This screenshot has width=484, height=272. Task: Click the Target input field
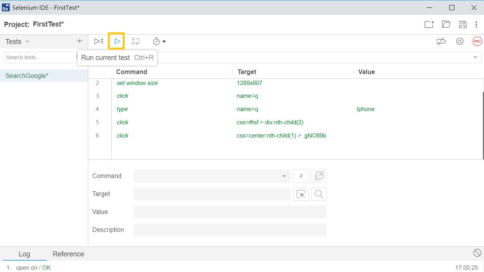point(212,194)
